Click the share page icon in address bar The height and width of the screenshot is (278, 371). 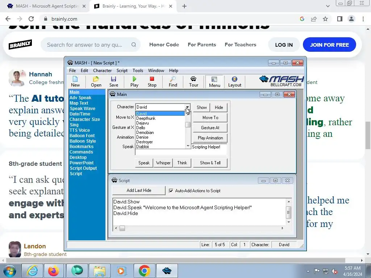pyautogui.click(x=314, y=19)
